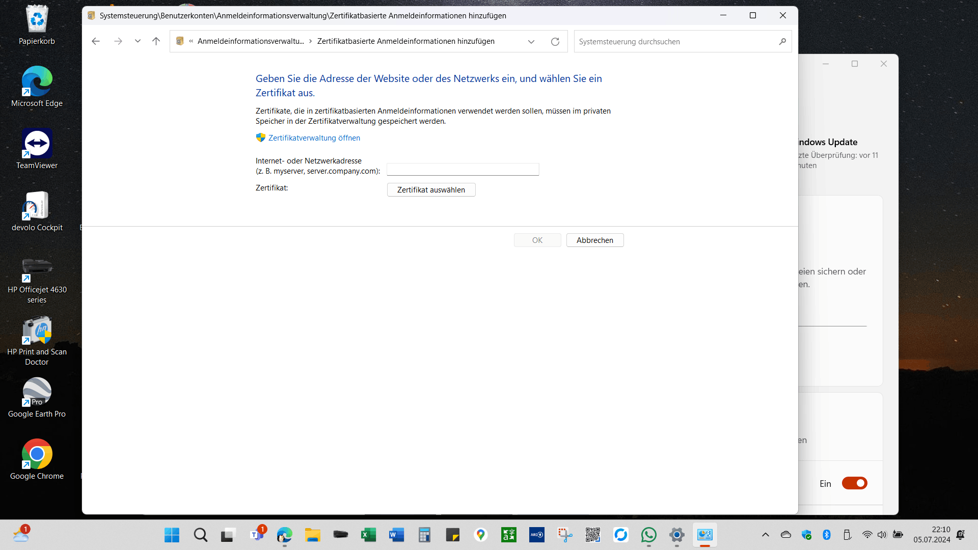Open WhatsApp from the taskbar
Image resolution: width=978 pixels, height=550 pixels.
pos(648,535)
